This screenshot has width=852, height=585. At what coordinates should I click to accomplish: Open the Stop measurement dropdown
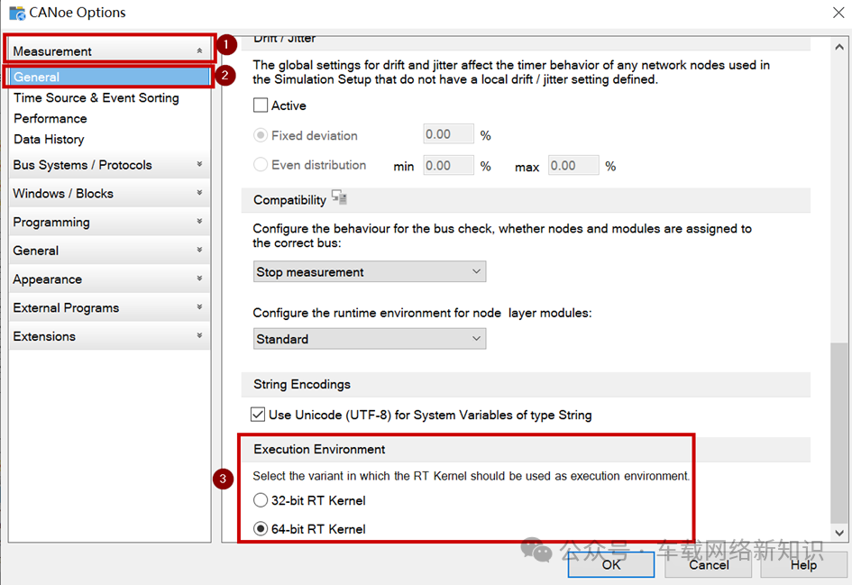370,271
